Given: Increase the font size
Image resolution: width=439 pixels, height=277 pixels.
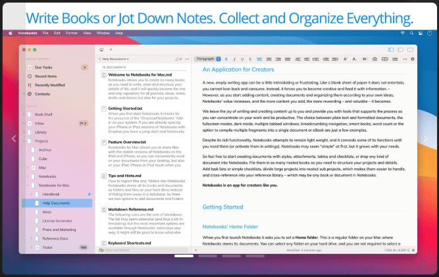Looking at the screenshot, I should (x=345, y=59).
